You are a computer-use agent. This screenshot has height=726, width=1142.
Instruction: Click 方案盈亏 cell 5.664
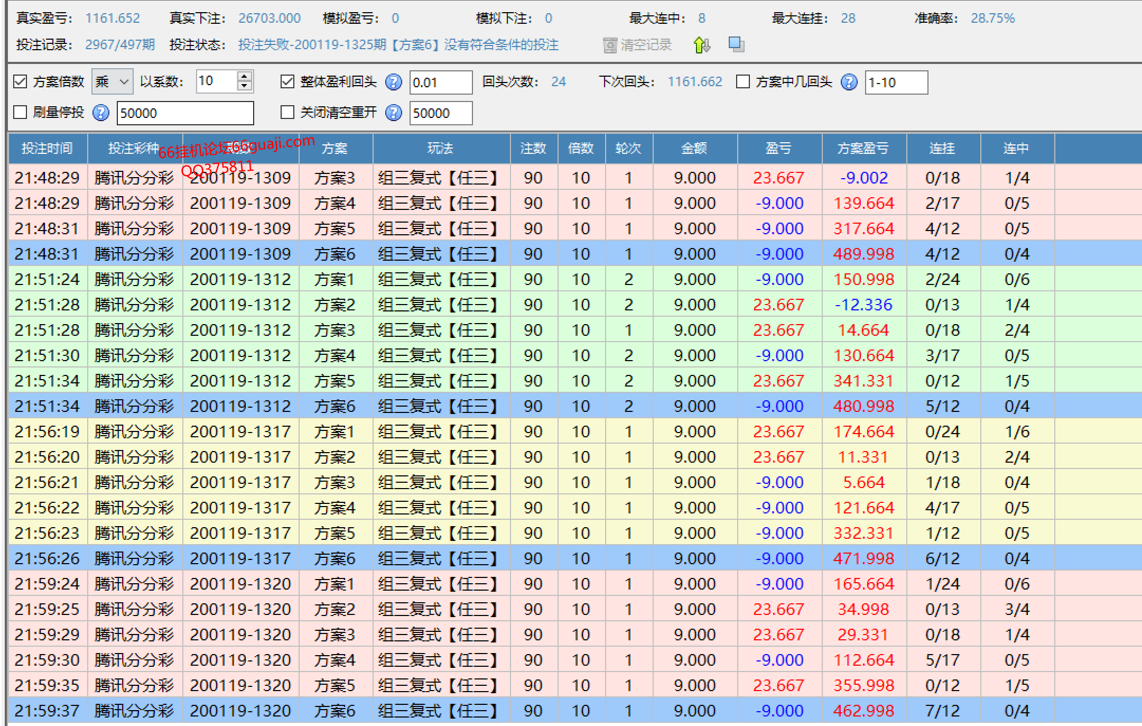click(864, 482)
